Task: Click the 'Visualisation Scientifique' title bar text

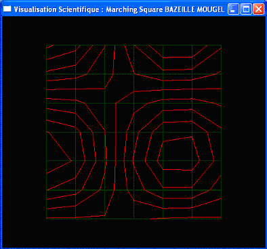Action: tap(56, 9)
